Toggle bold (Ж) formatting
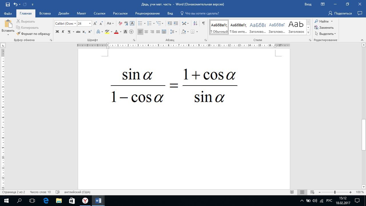This screenshot has width=366, height=206. click(57, 32)
